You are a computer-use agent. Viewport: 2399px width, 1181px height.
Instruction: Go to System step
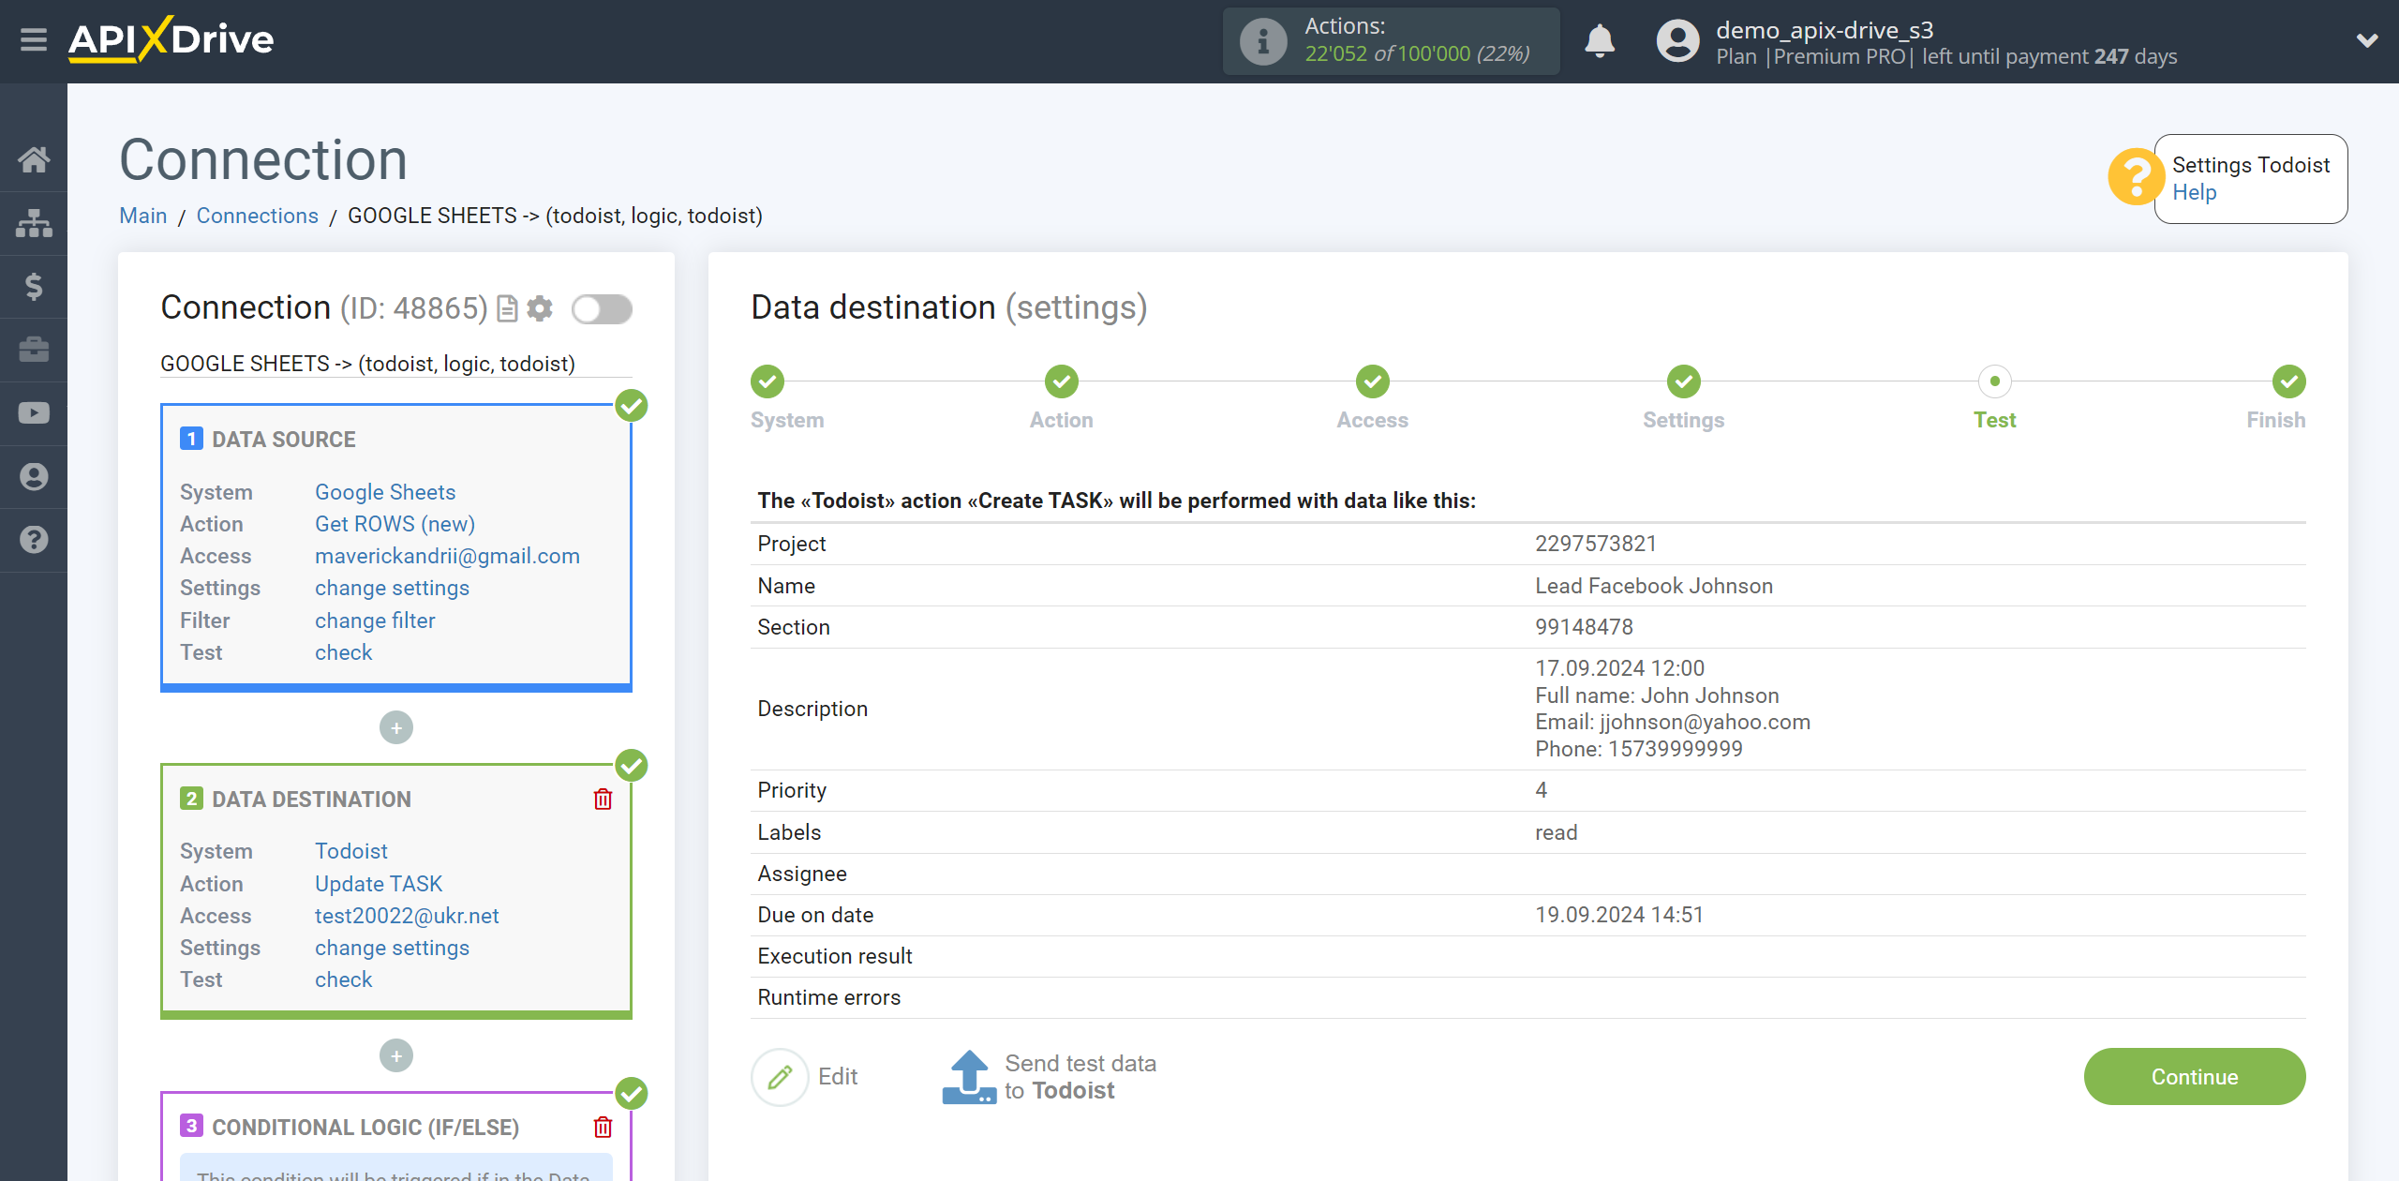tap(767, 381)
